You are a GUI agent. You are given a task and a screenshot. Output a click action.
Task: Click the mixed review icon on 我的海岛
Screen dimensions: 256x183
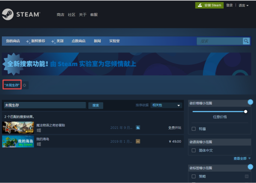(x=138, y=141)
